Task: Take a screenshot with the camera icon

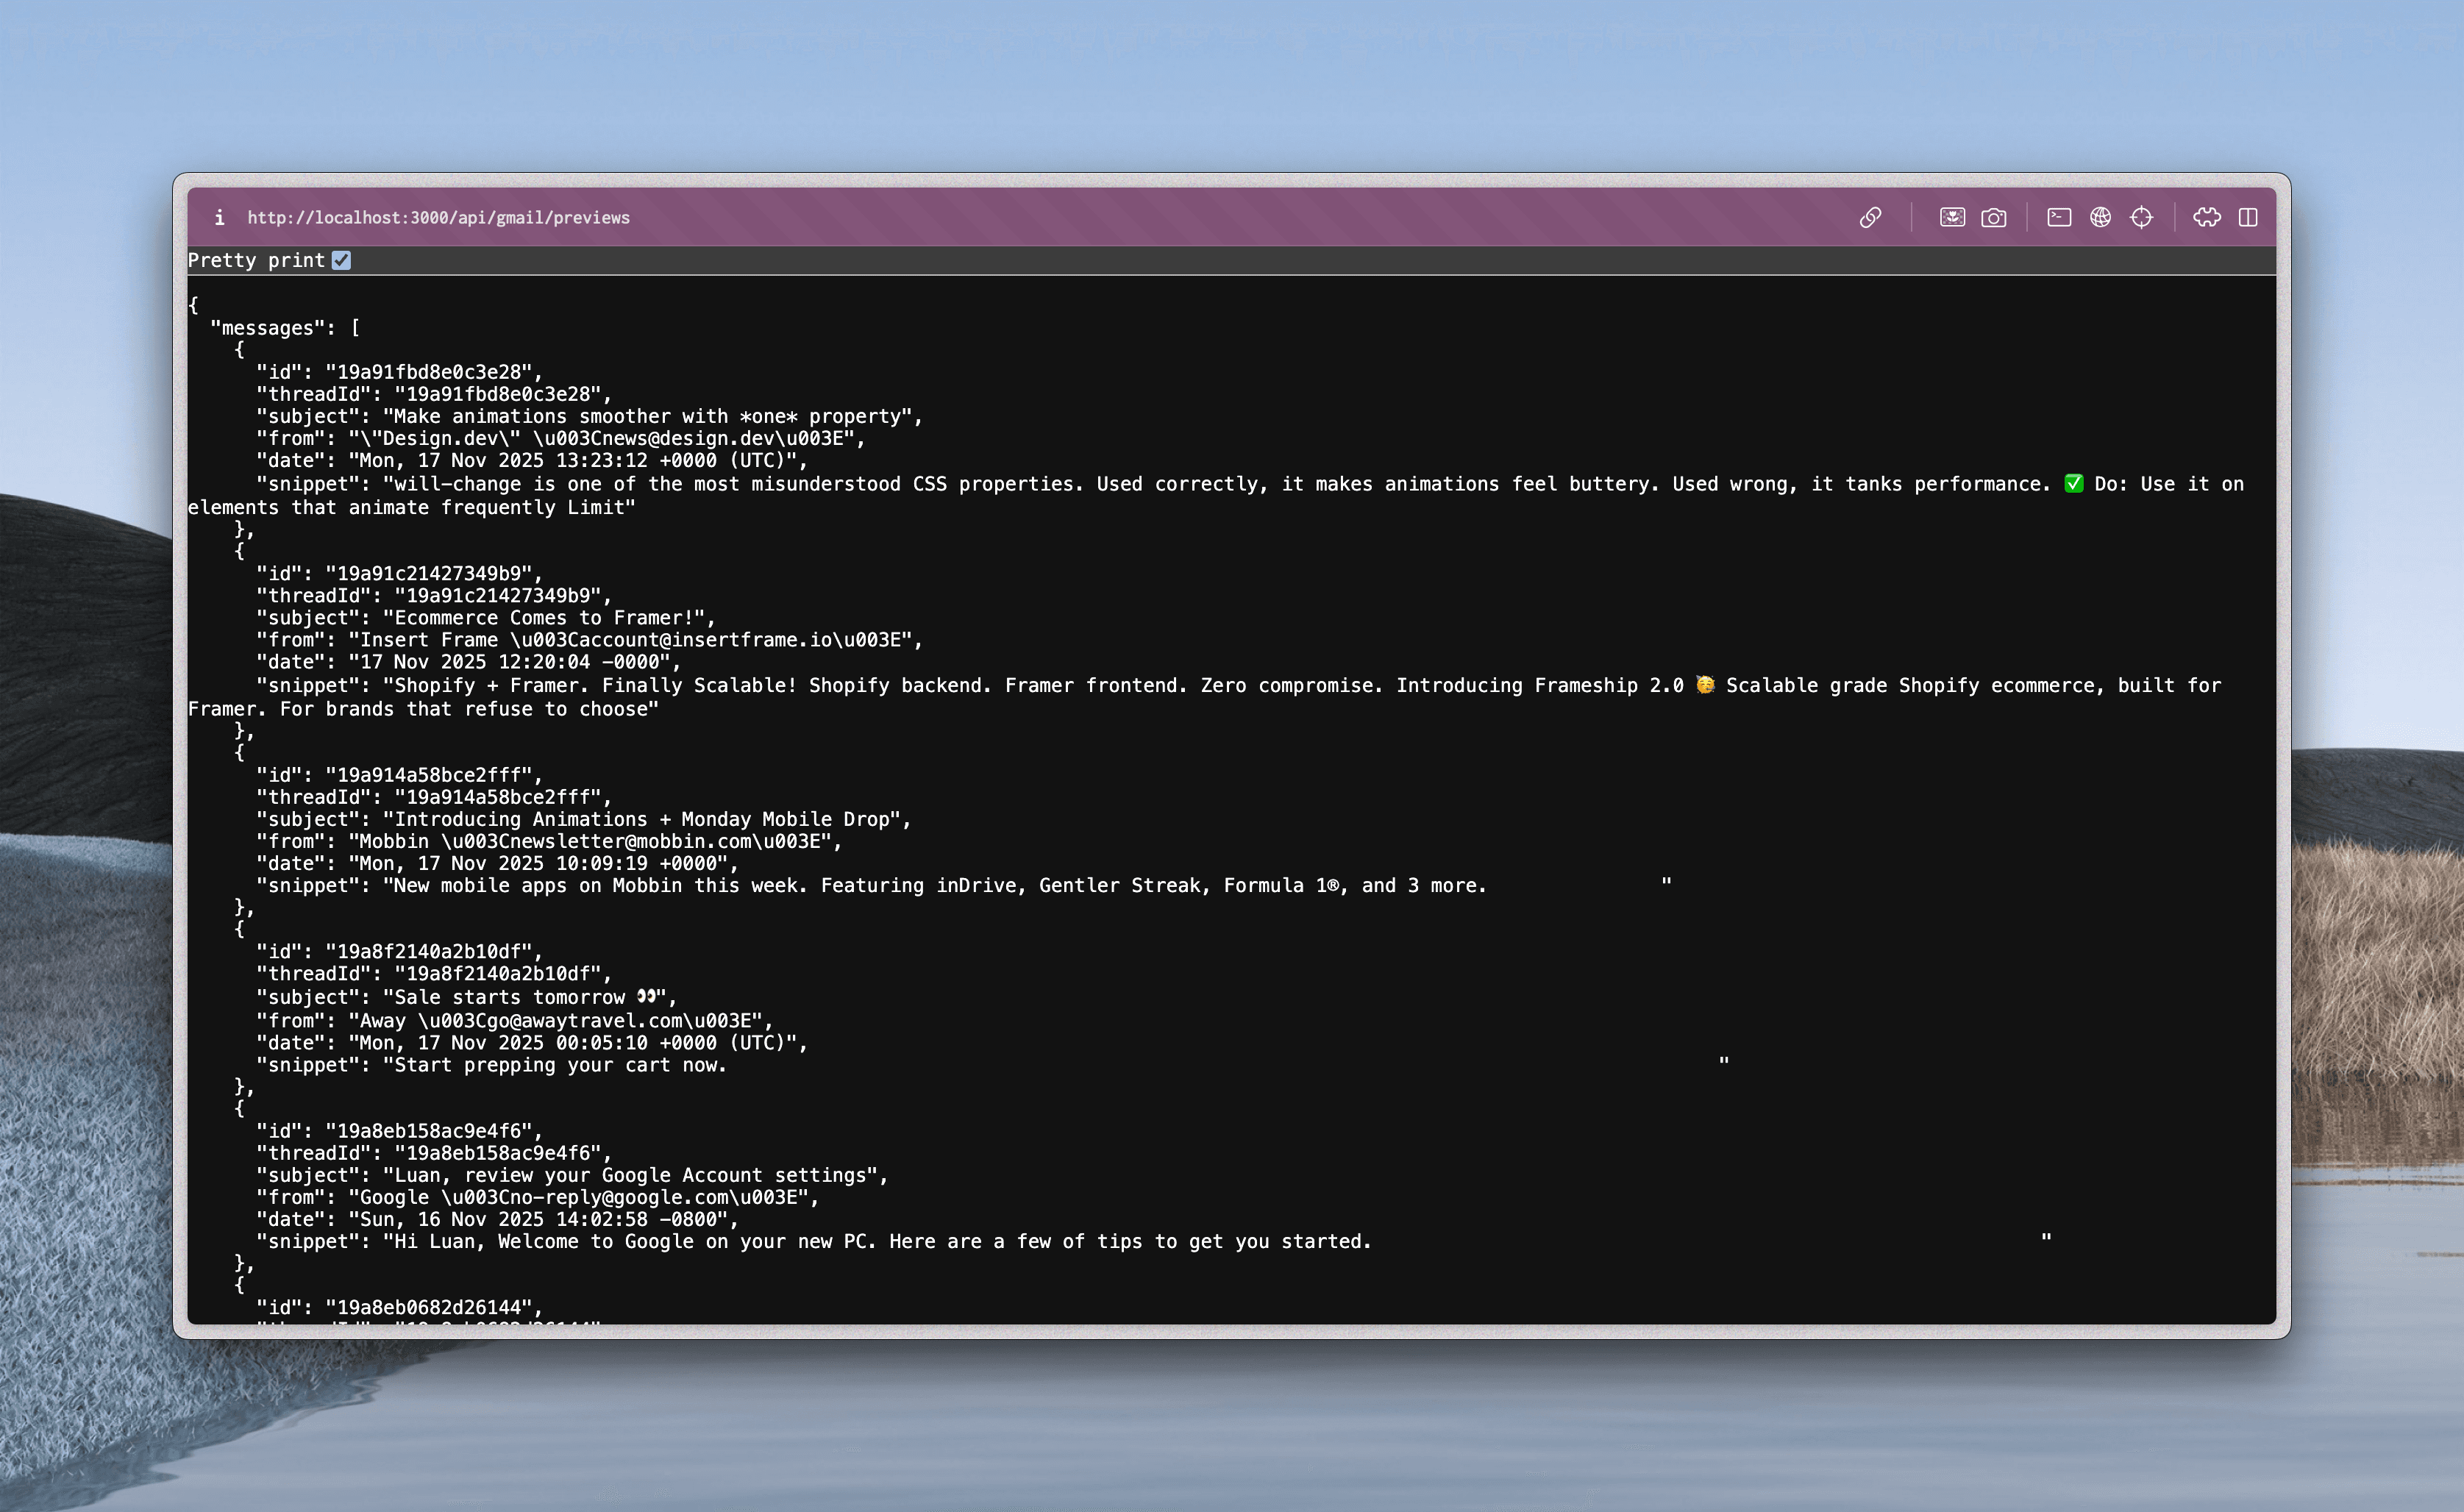Action: (x=1993, y=217)
